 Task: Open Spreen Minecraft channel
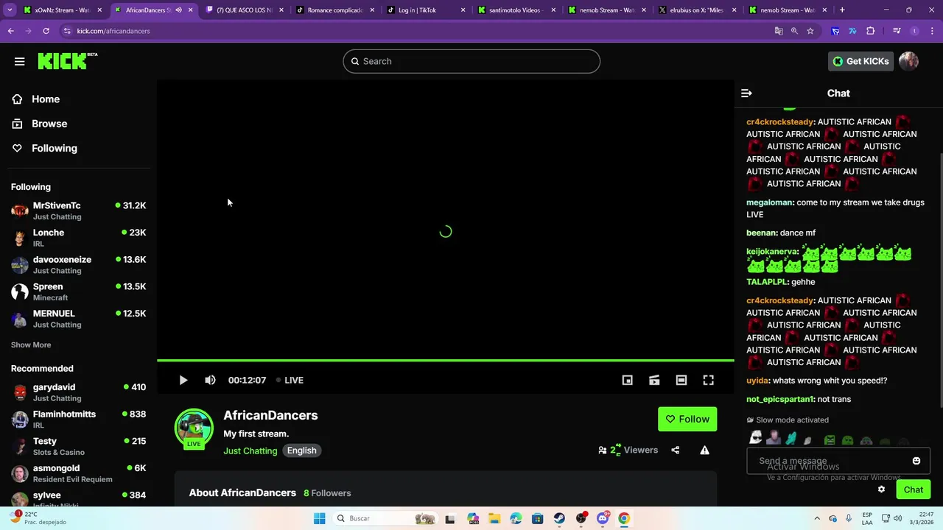click(x=78, y=291)
